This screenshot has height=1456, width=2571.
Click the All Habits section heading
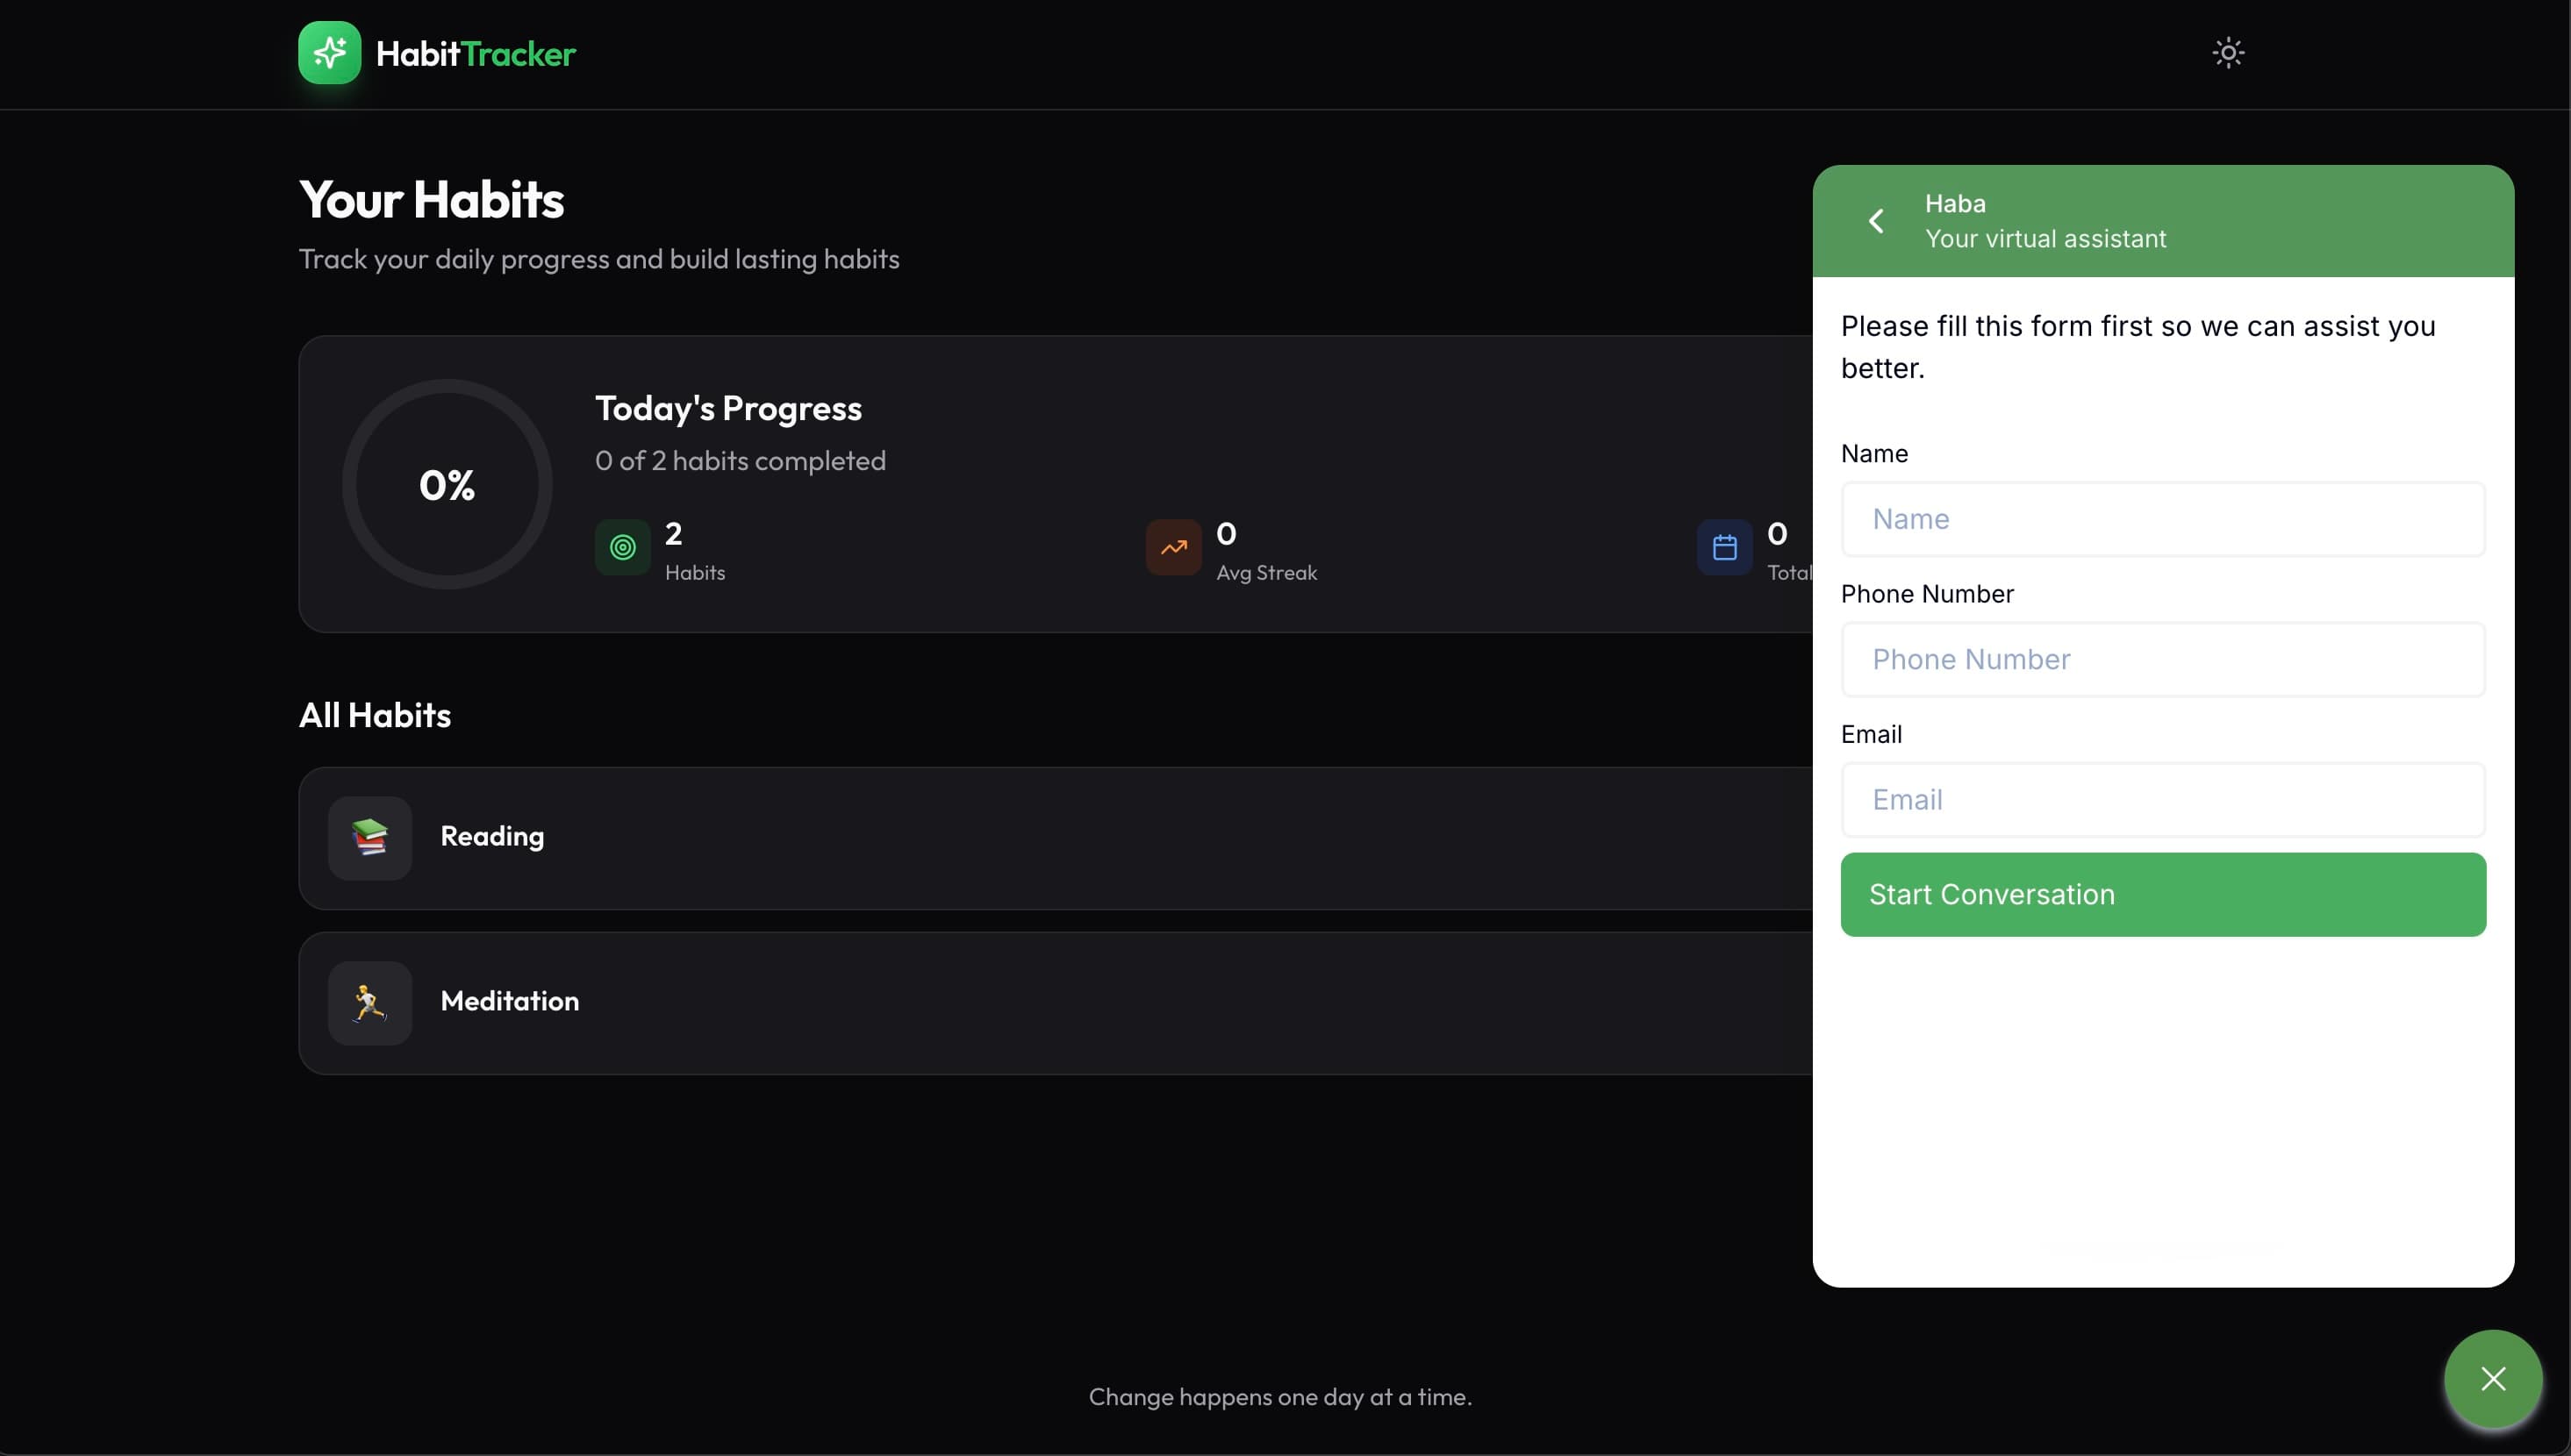[376, 715]
